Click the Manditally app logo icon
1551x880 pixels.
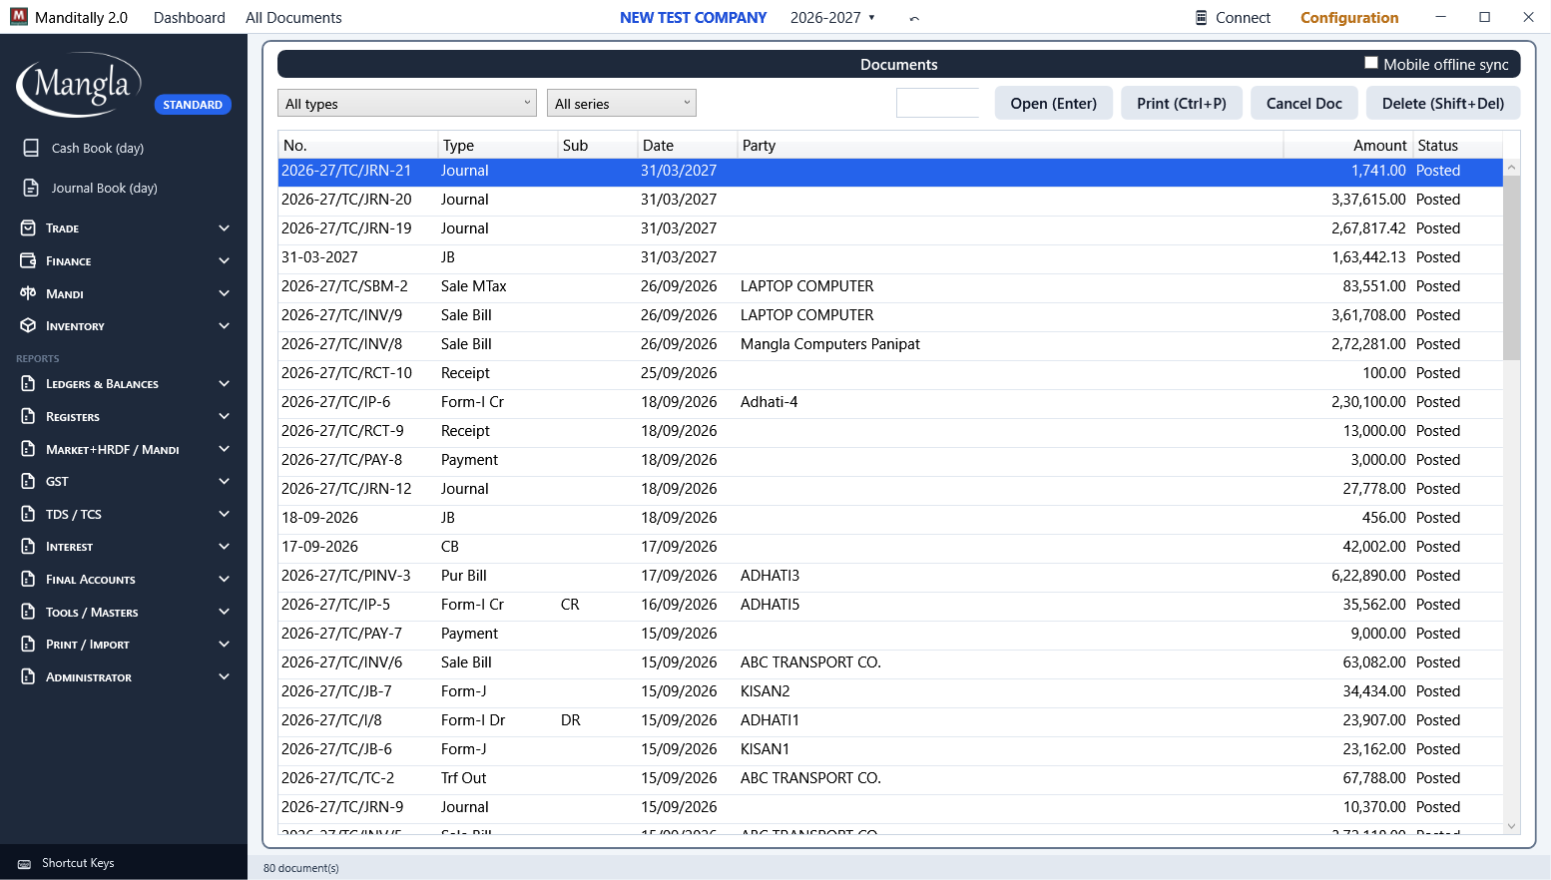coord(19,17)
